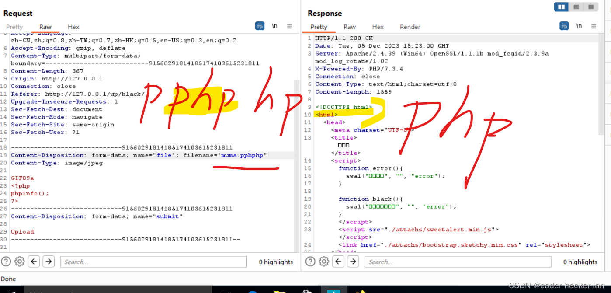Click Content-Disposition name="submit" line
Viewport: 611px width, 293px height.
(x=97, y=216)
